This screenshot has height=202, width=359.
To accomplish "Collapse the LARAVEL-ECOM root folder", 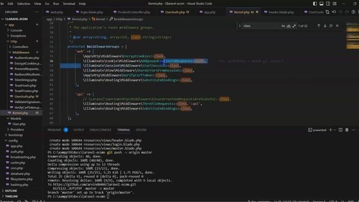I will [16, 19].
